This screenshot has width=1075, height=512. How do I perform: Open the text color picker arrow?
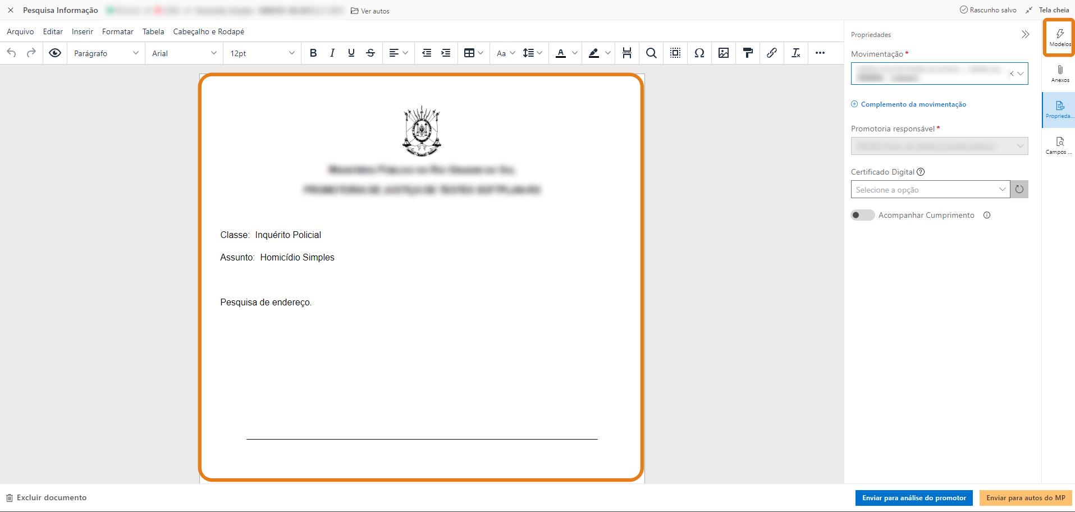coord(574,53)
